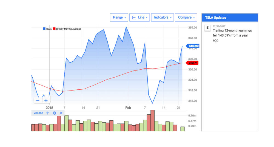Click the 6.47m volume axis label
Screen dimensions: 274x147
(192, 121)
